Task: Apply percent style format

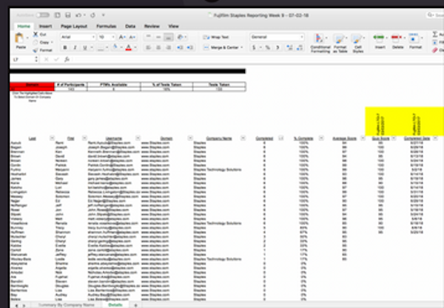Action: 268,47
